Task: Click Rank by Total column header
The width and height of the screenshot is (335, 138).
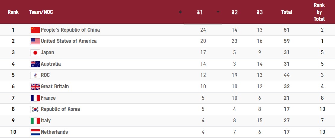Action: 319,12
